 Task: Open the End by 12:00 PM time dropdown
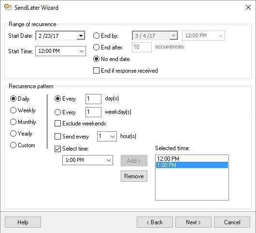[x=220, y=35]
